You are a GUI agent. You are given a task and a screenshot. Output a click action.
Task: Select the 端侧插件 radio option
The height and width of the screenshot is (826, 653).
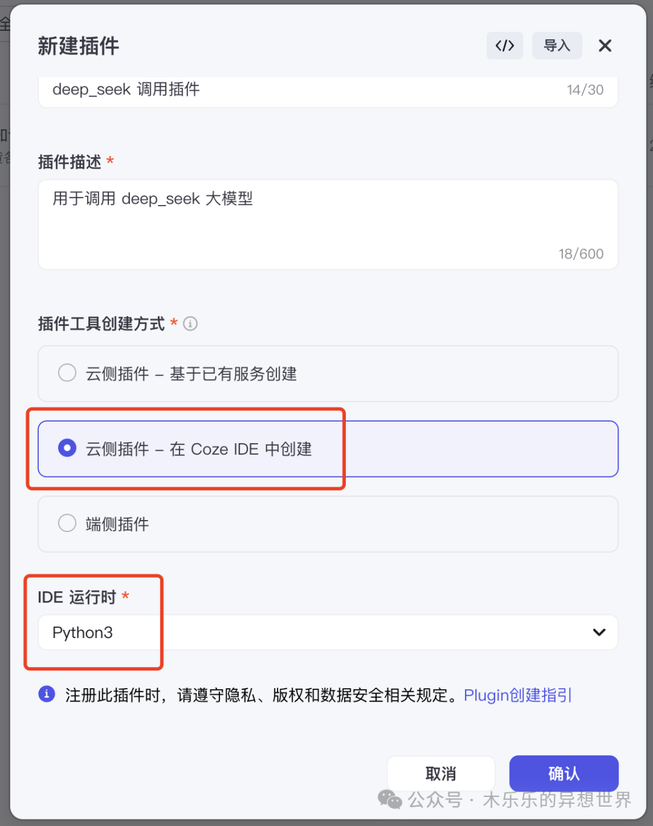point(67,523)
